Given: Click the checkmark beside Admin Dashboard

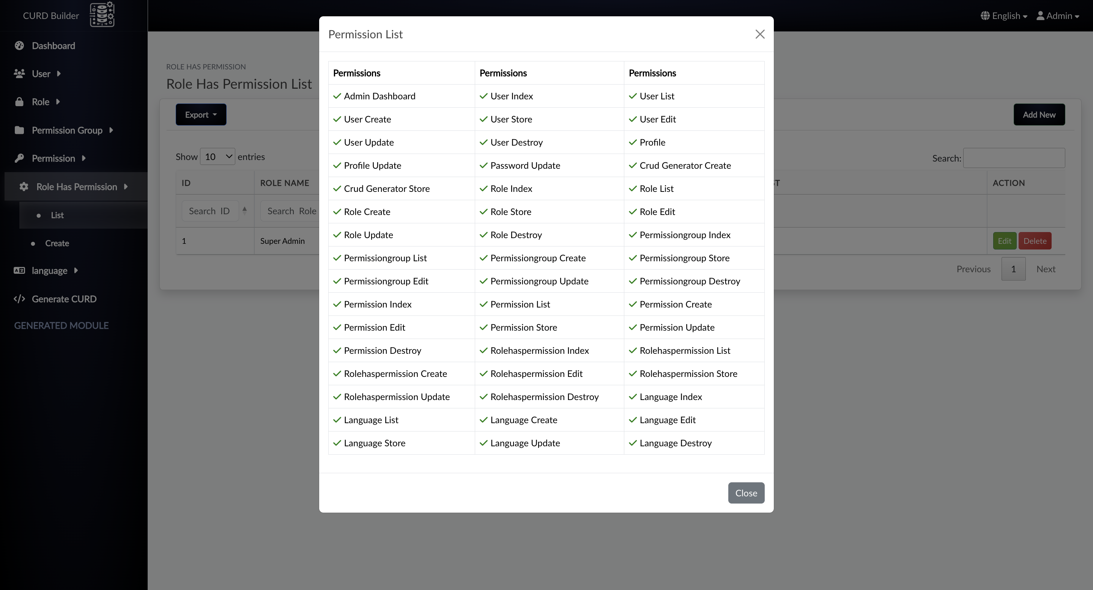Looking at the screenshot, I should (x=337, y=96).
